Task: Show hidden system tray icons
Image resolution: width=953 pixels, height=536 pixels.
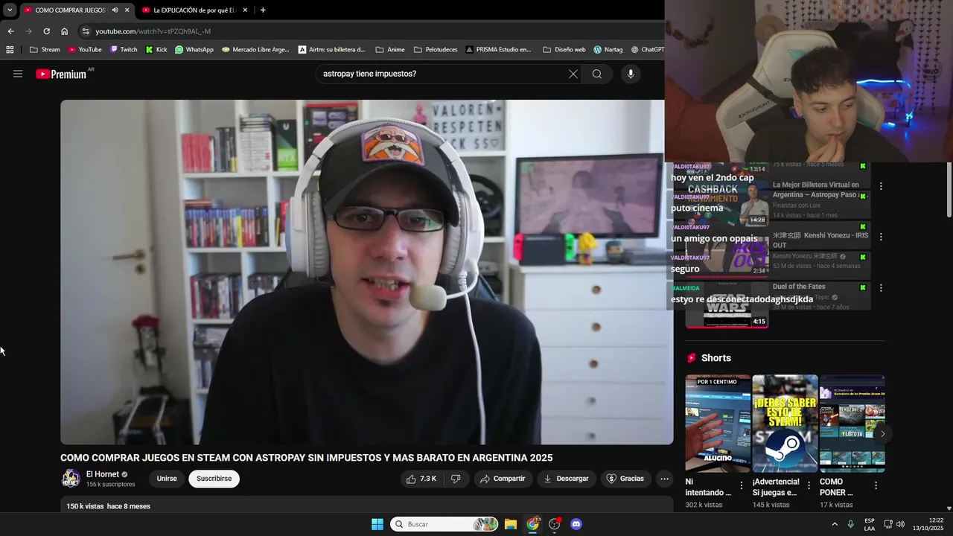Action: click(x=834, y=524)
